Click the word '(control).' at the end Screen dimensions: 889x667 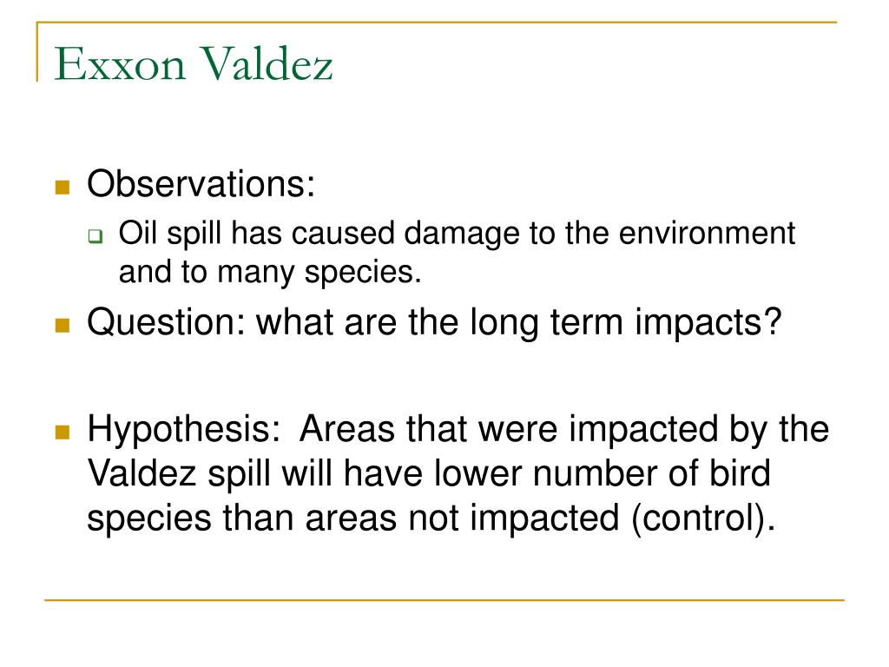tap(703, 519)
